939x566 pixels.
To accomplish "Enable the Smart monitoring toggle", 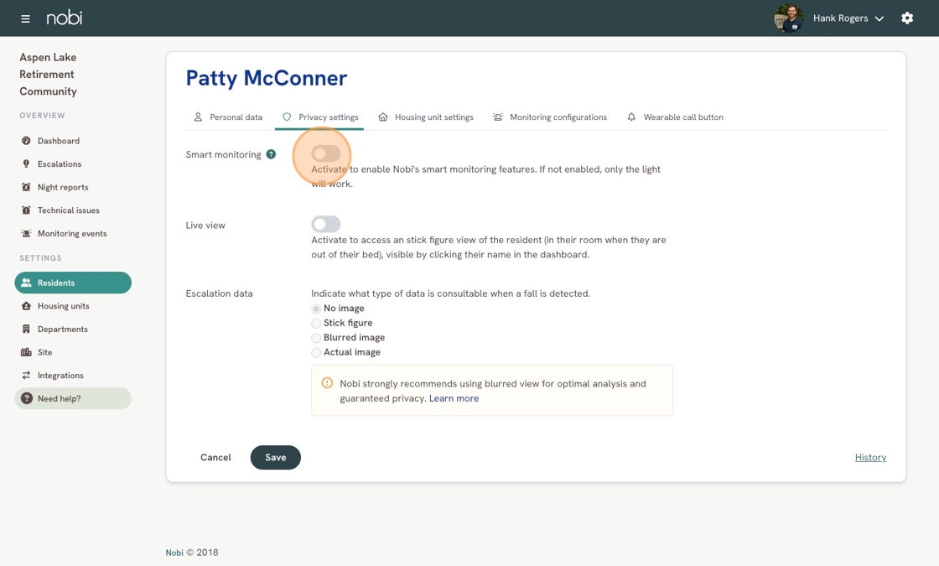I will click(x=325, y=153).
